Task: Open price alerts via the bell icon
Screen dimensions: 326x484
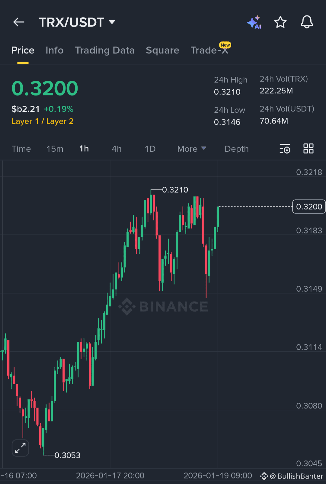Action: 307,22
